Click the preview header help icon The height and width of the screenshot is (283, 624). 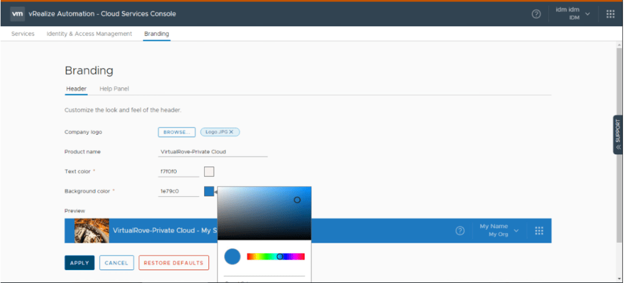[460, 231]
